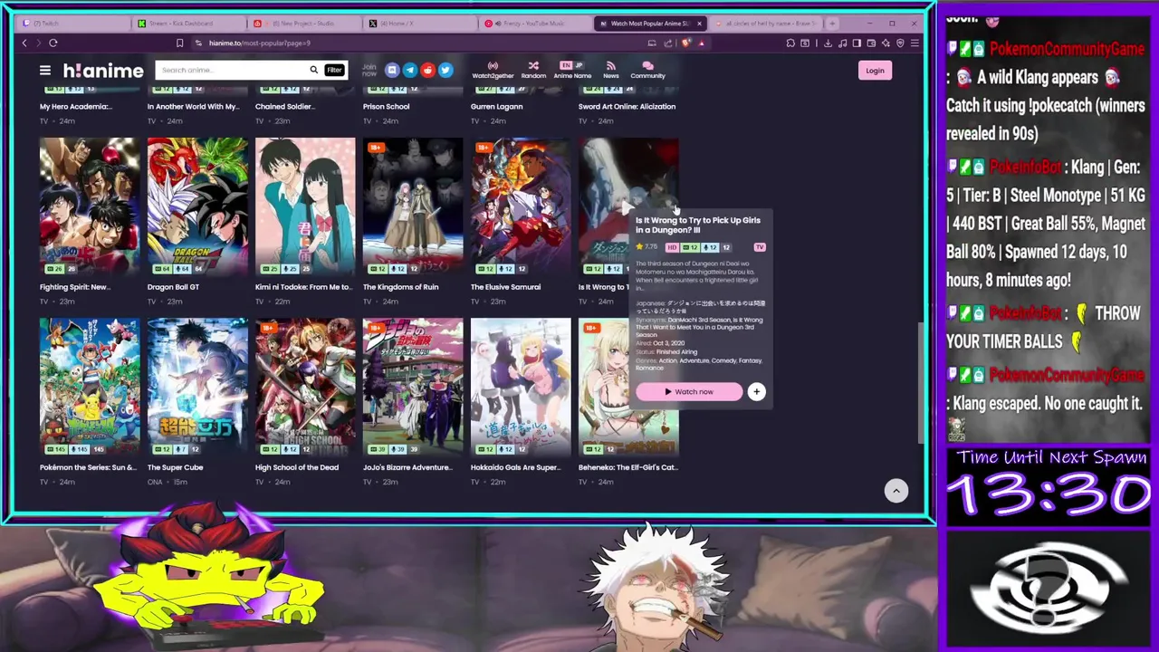This screenshot has height=652, width=1159.
Task: Open The Super Cube poster thumbnail
Action: pyautogui.click(x=197, y=387)
